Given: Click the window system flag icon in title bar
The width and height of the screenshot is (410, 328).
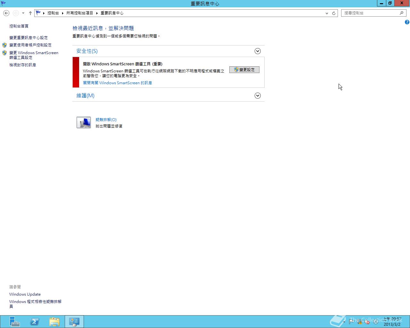Looking at the screenshot, I should (3, 4).
